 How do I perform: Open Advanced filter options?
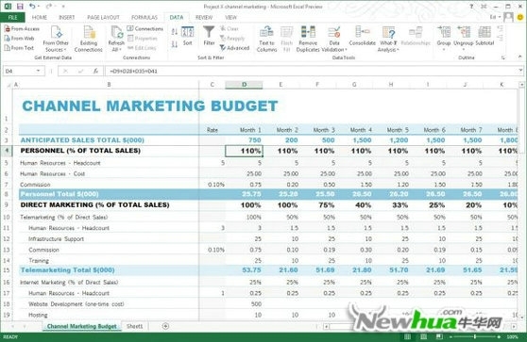click(x=234, y=48)
